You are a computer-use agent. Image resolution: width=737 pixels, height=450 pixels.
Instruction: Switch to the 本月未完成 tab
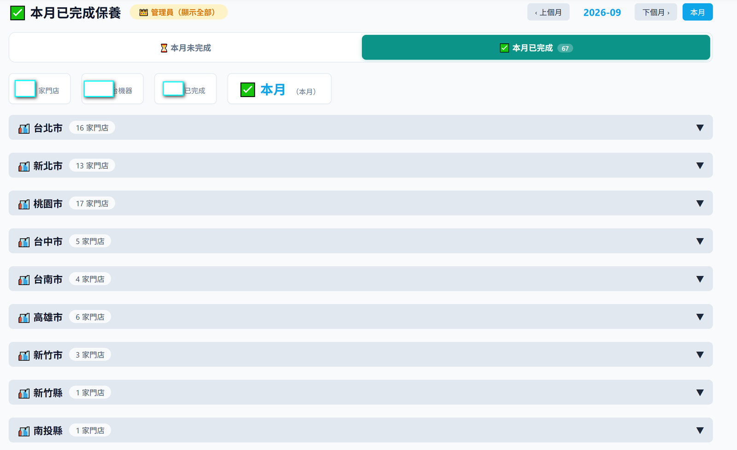(186, 48)
